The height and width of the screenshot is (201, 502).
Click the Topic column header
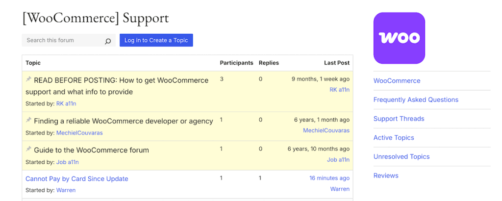point(33,63)
